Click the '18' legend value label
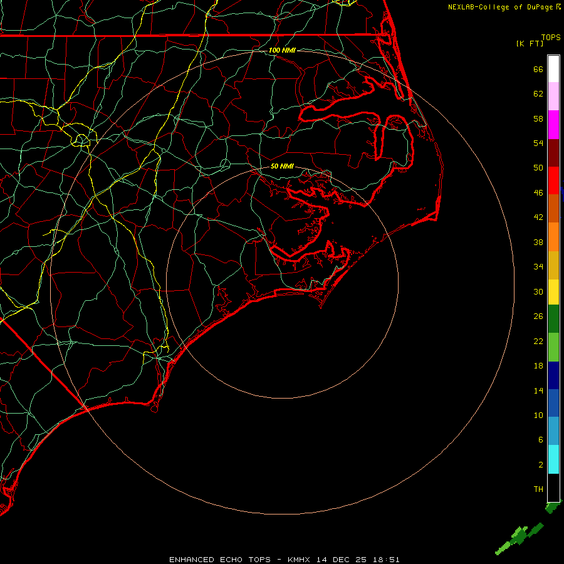This screenshot has width=564, height=564. click(538, 366)
